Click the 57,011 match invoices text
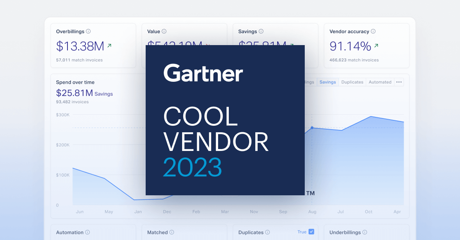This screenshot has height=240, width=460. click(x=80, y=60)
